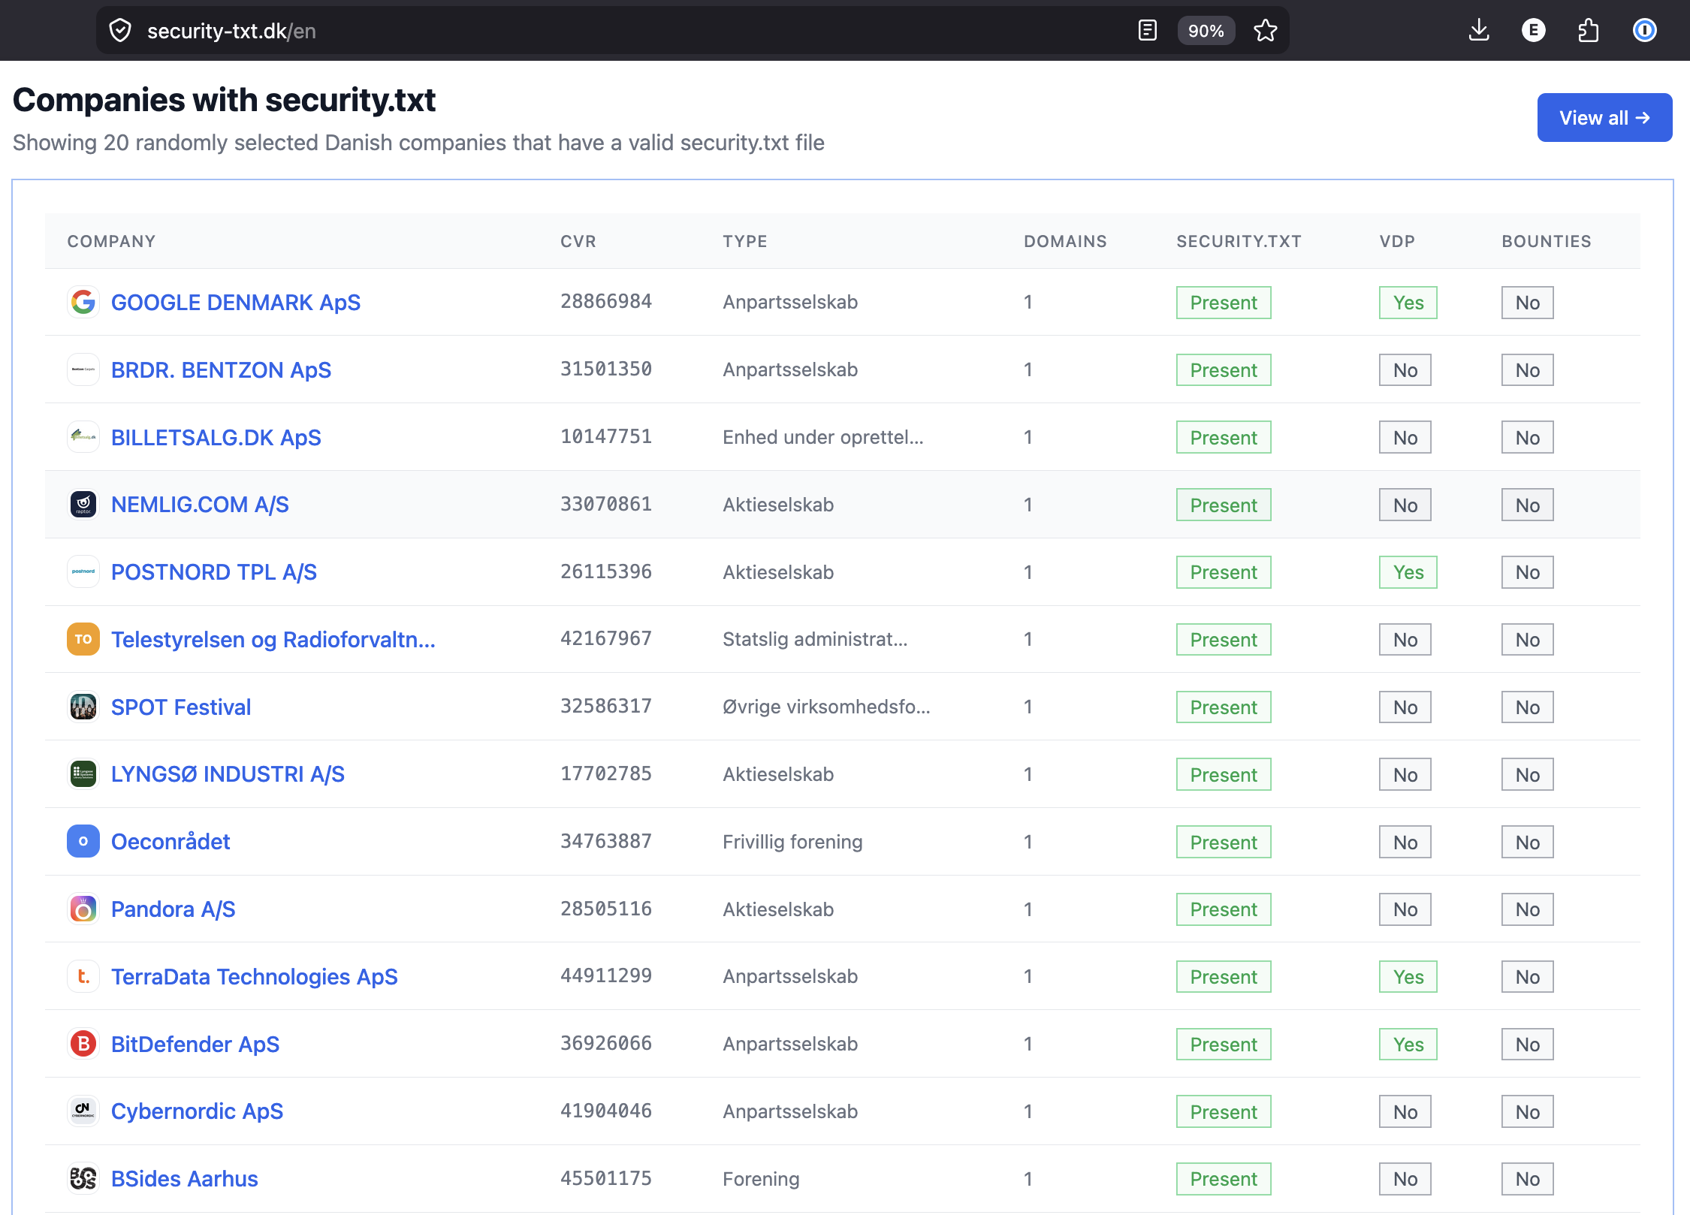
Task: Click the Google Denmark logo icon
Action: click(x=83, y=303)
